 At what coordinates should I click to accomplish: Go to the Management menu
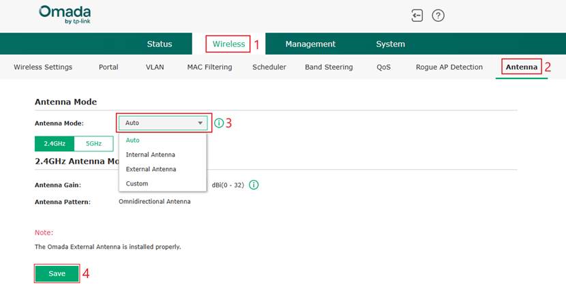pos(310,44)
